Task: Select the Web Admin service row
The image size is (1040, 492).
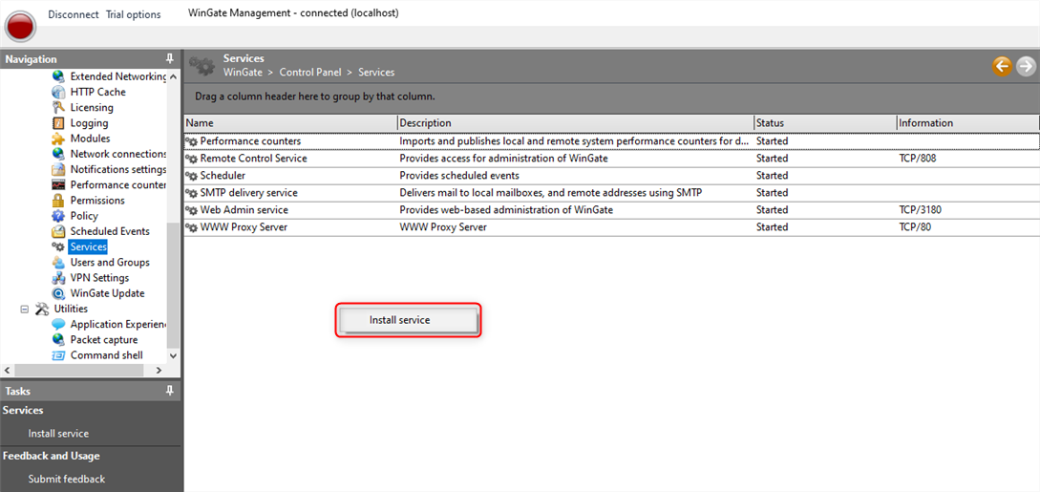Action: pos(611,210)
